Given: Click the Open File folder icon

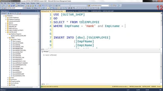Looking at the screenshot, I should pyautogui.click(x=9, y=6).
